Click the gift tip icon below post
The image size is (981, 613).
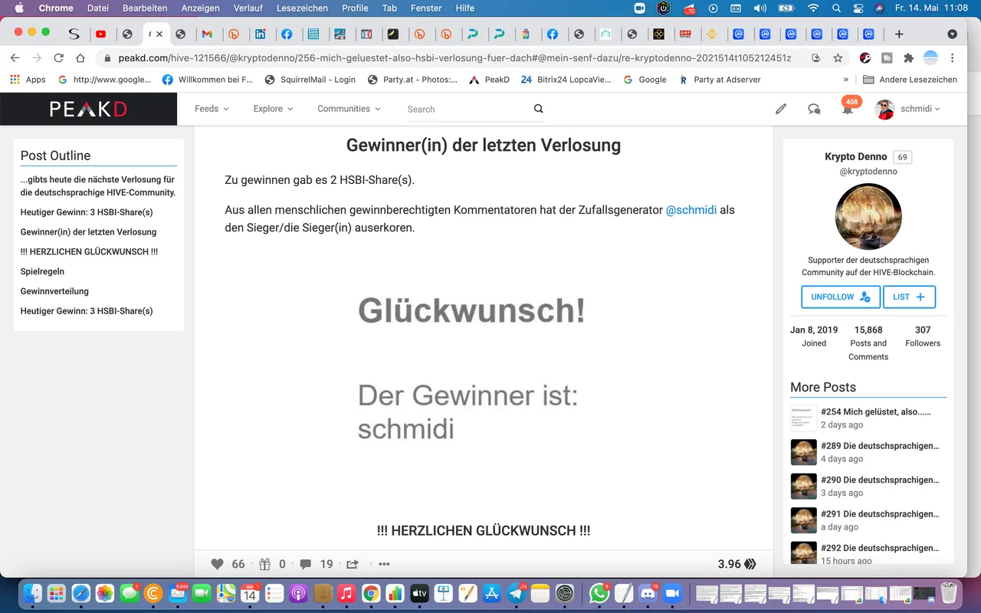point(265,564)
